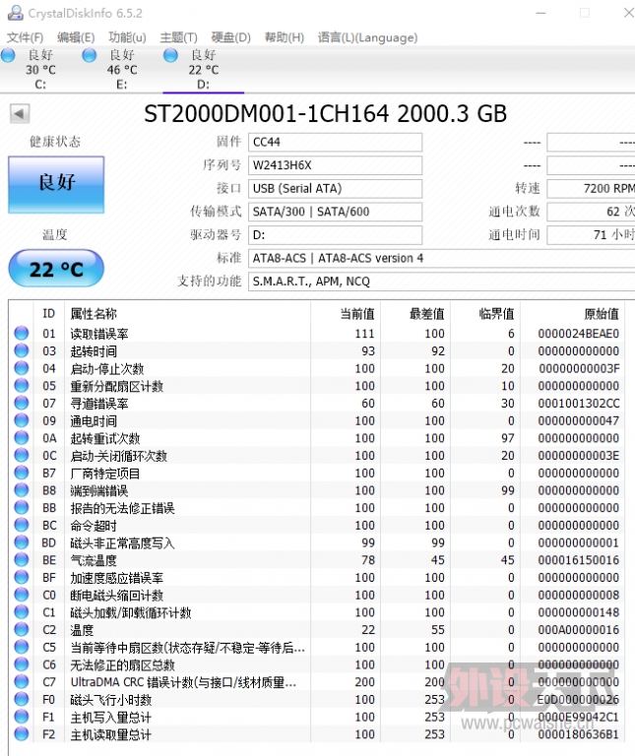Open the 硬盘(D) menu
635x756 pixels.
[230, 37]
